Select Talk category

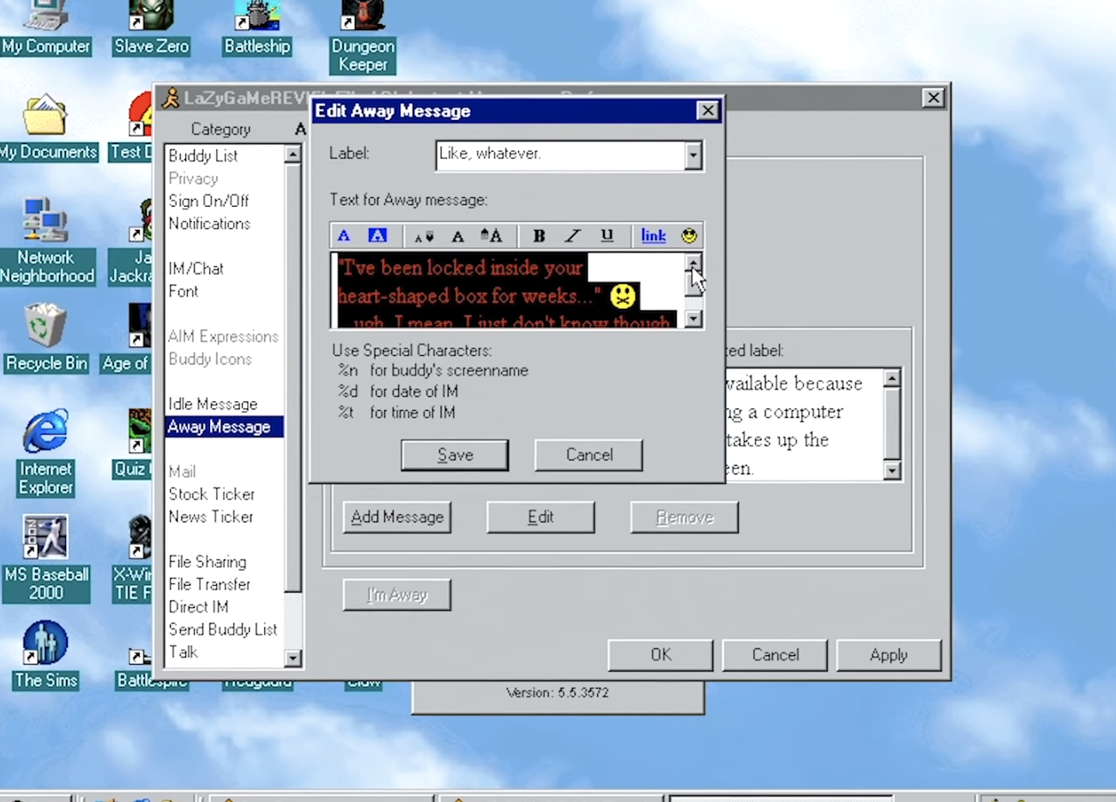point(183,652)
